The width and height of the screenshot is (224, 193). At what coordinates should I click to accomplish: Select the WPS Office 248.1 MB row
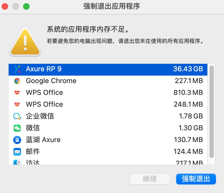(107, 105)
